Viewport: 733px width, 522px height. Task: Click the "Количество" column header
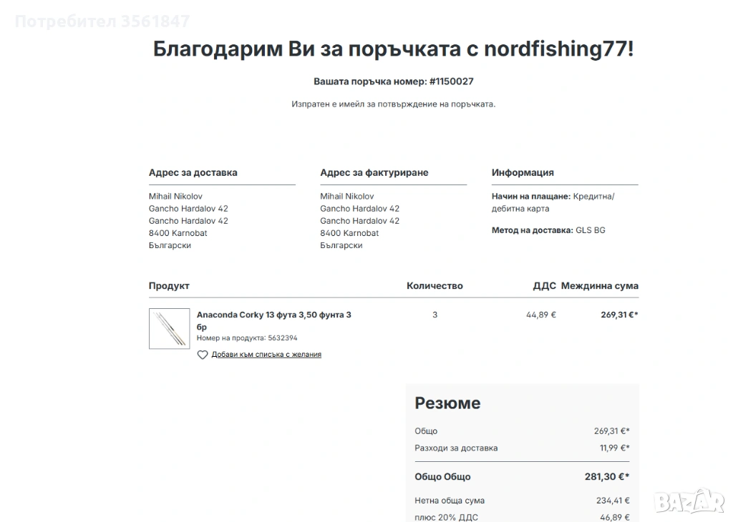[435, 286]
